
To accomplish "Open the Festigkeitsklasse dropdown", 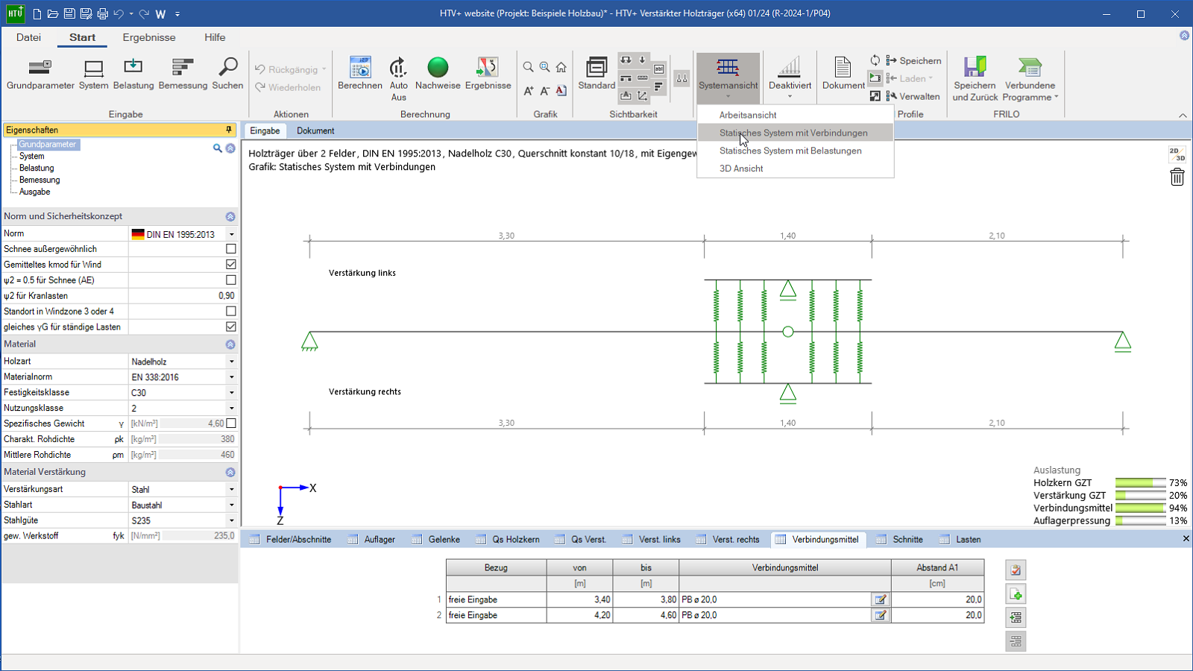I will 232,393.
